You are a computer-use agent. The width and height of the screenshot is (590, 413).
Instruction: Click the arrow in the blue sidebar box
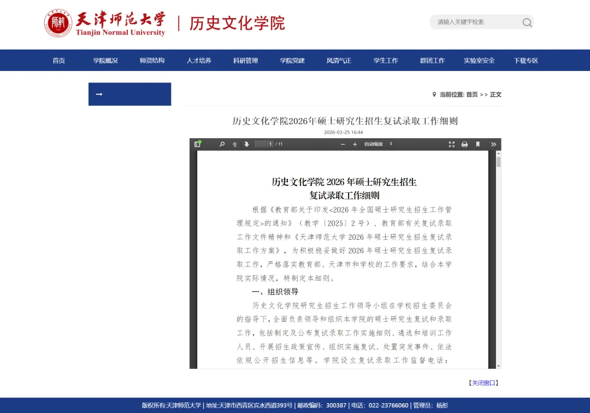click(99, 94)
